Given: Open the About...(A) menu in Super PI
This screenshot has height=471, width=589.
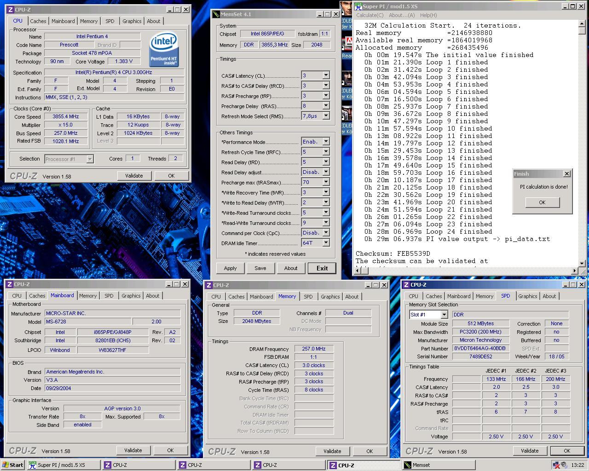Looking at the screenshot, I should click(x=402, y=15).
